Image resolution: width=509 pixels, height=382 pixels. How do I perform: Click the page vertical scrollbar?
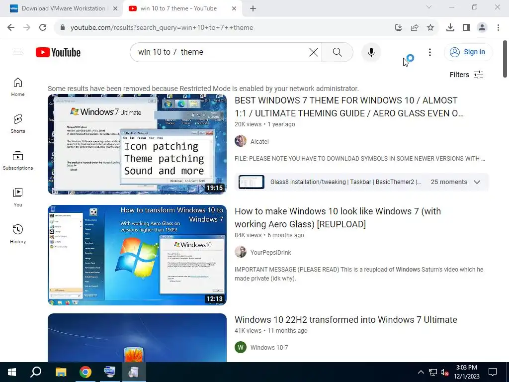(x=505, y=59)
